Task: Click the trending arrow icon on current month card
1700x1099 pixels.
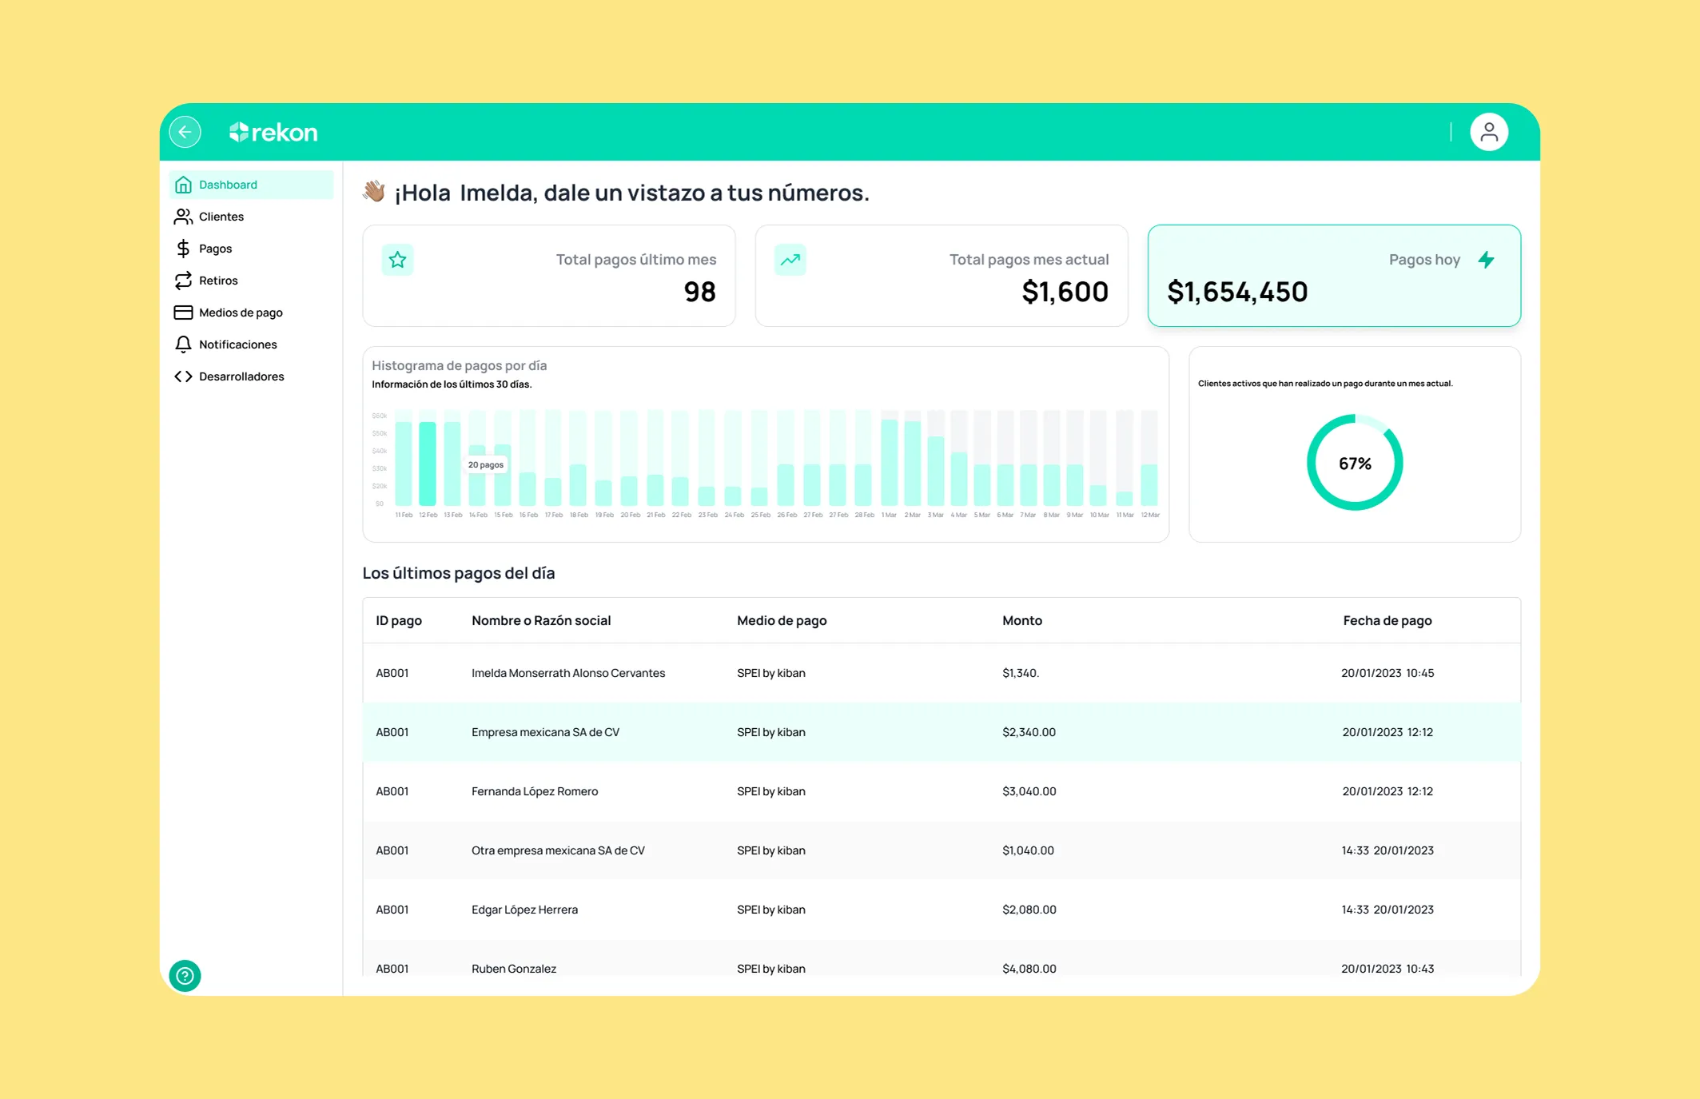Action: point(790,260)
